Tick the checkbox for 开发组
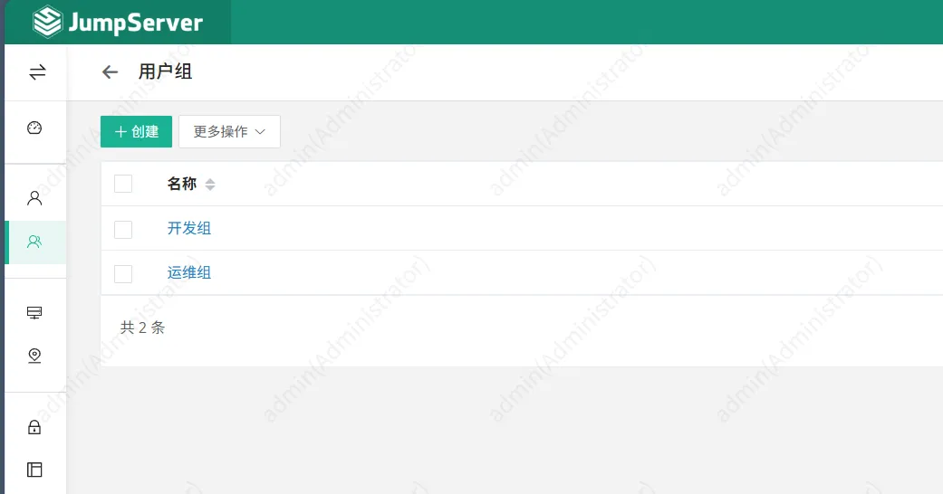943x494 pixels. click(123, 230)
